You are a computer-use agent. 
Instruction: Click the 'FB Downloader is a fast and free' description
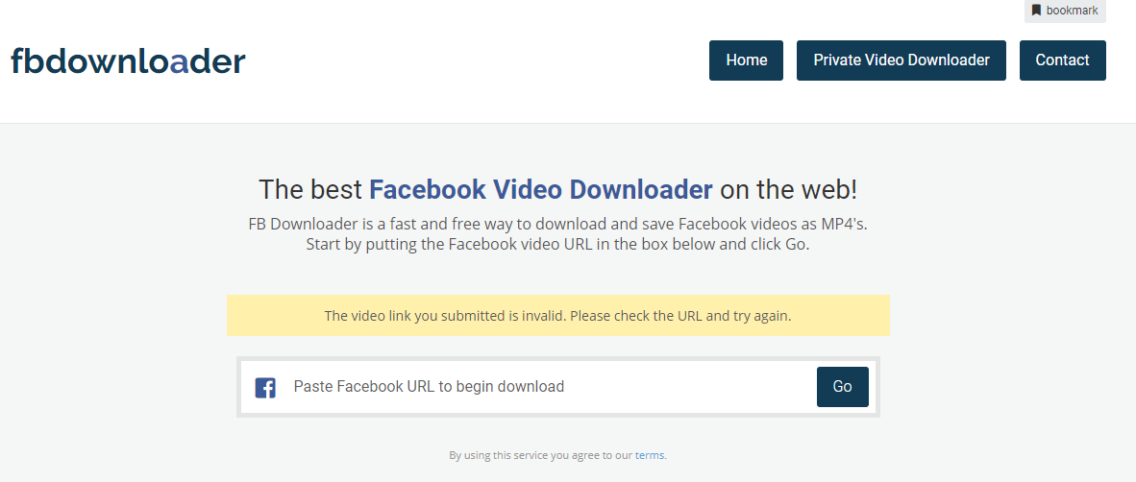[557, 224]
